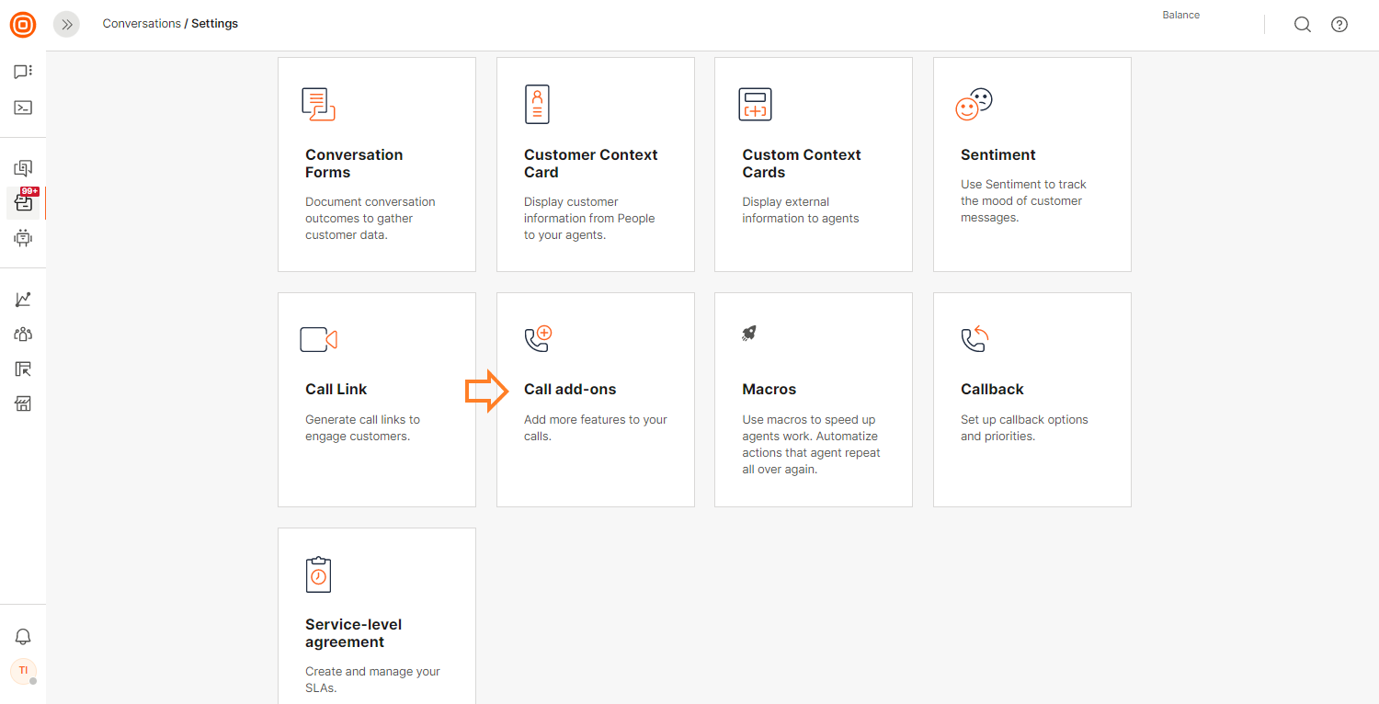Open the Conversation Forms settings card
1379x704 pixels.
[x=376, y=165]
